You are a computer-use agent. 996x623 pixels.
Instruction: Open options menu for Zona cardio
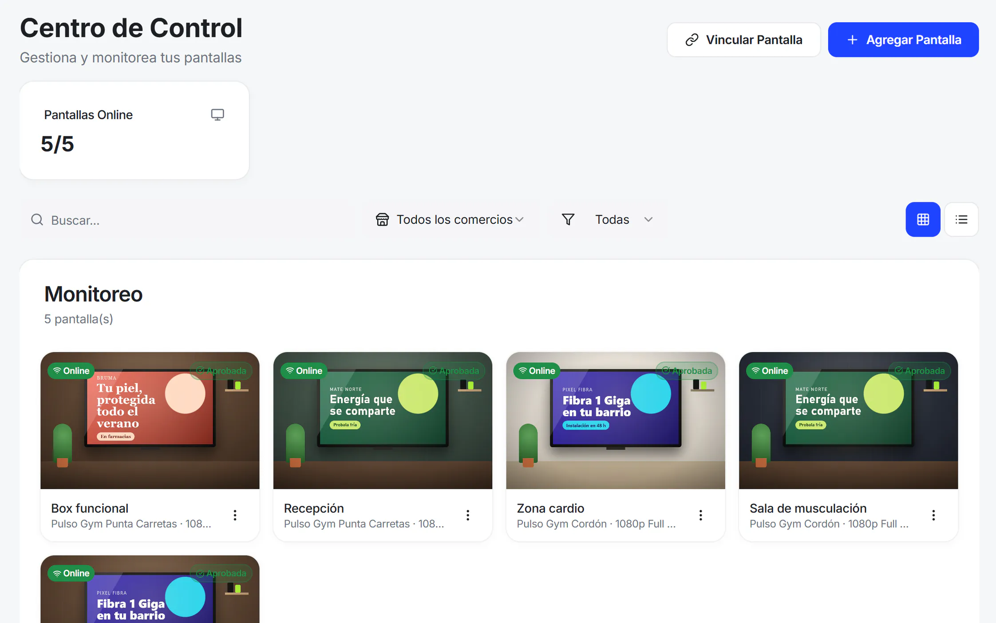[700, 515]
